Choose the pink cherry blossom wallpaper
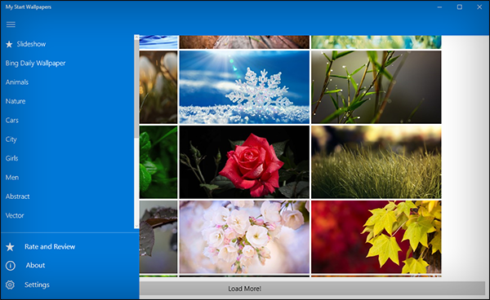Viewport: 490px width, 300px height. (x=244, y=237)
